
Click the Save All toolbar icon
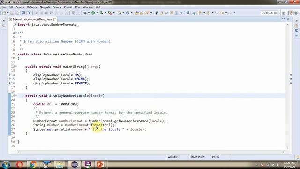click(17, 13)
